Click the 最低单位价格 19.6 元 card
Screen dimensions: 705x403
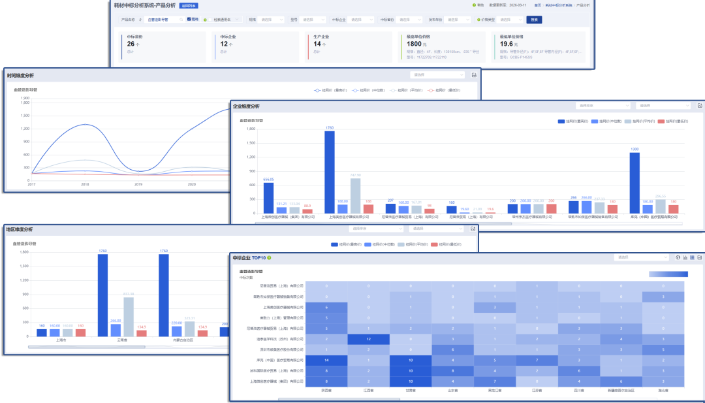(539, 46)
